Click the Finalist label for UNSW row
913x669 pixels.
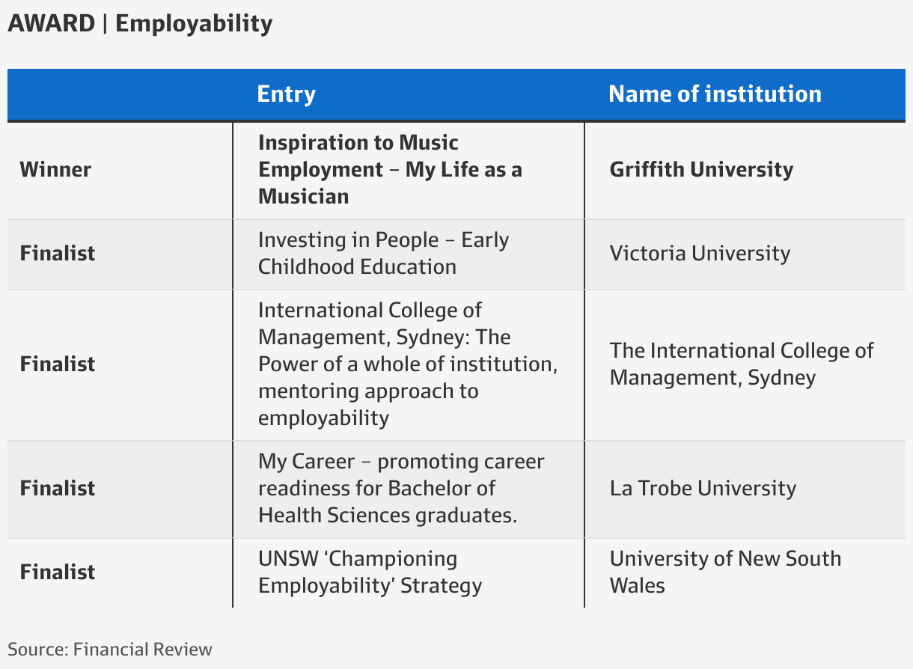[x=58, y=572]
